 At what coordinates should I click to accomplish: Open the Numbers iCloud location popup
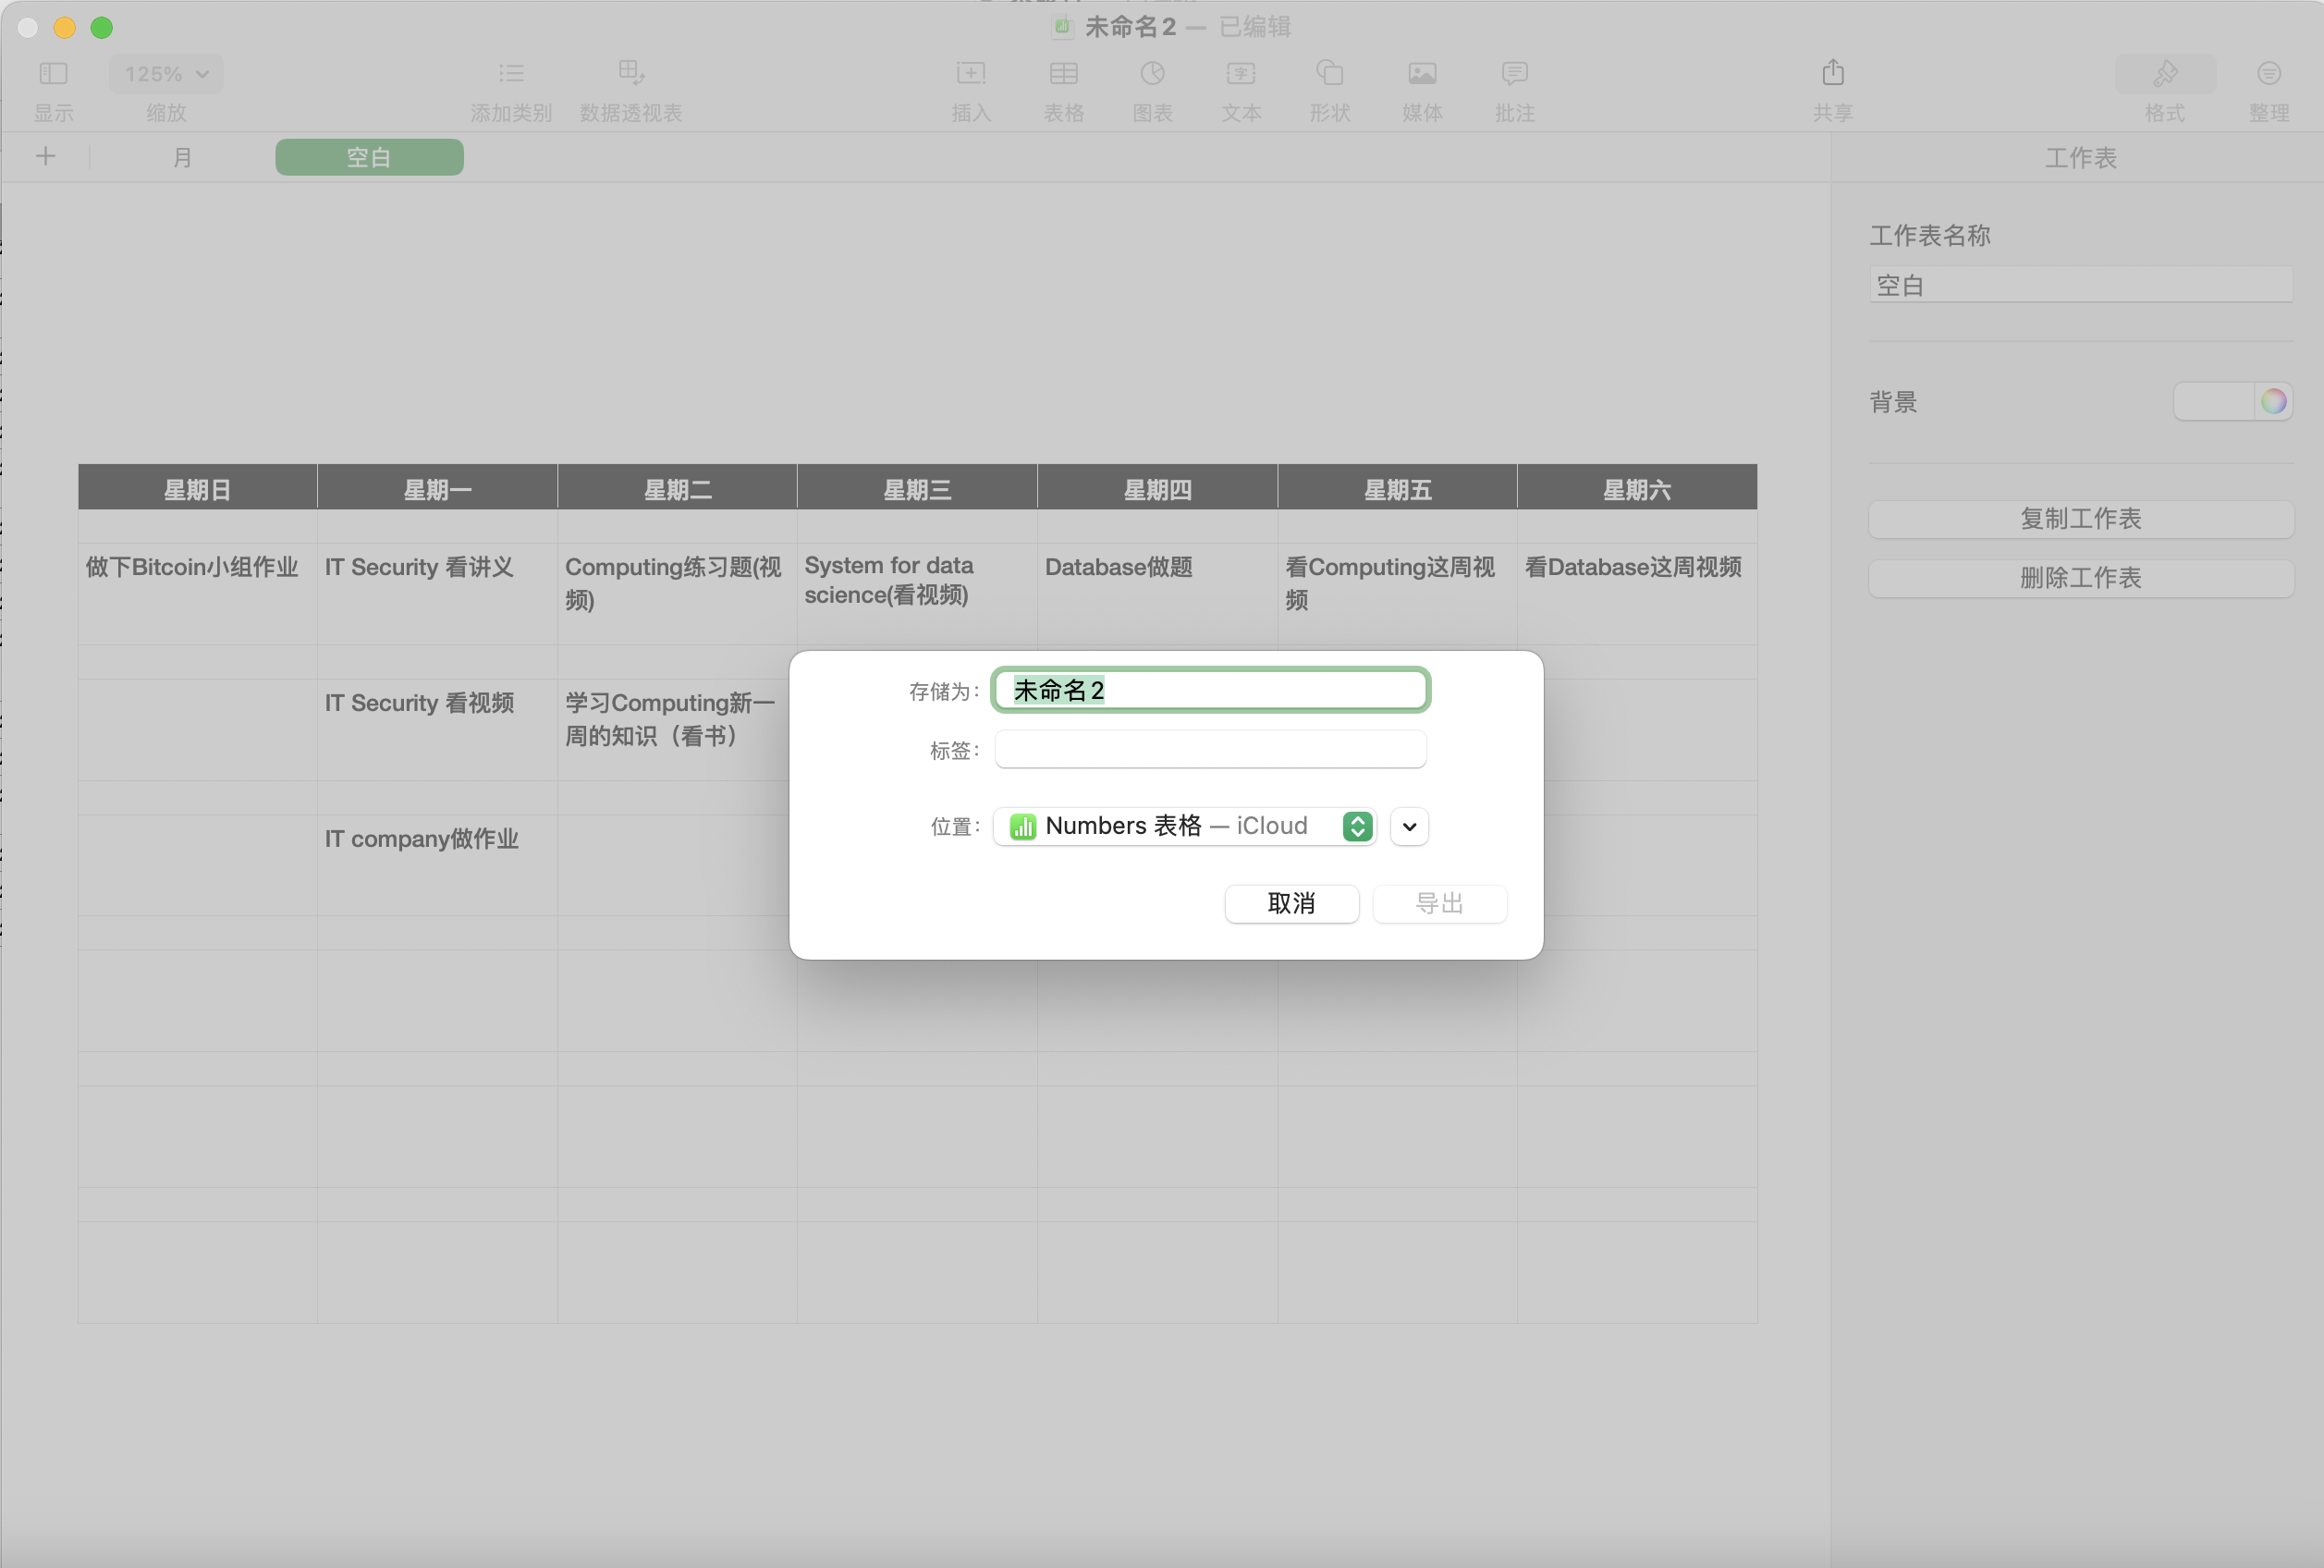(1184, 826)
